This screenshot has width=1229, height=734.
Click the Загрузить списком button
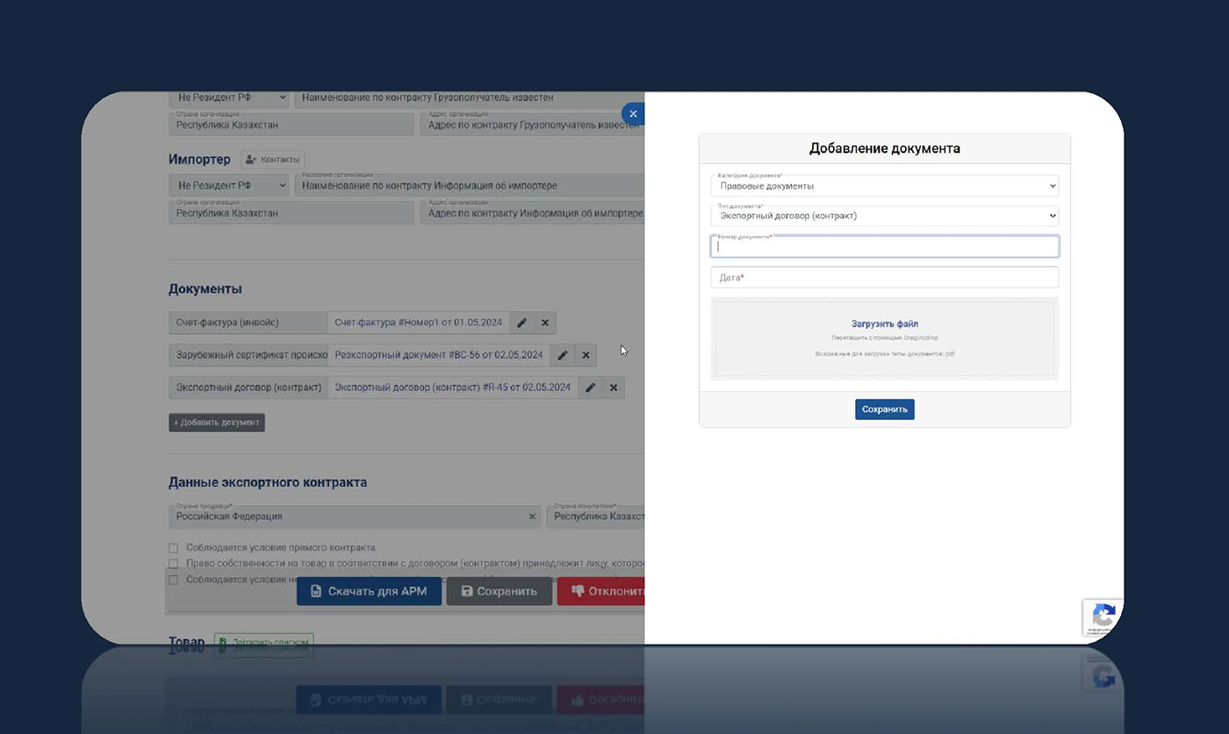point(263,643)
